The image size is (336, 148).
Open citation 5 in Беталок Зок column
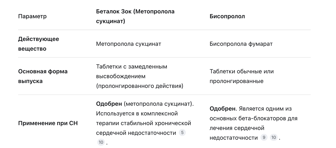[182, 133]
